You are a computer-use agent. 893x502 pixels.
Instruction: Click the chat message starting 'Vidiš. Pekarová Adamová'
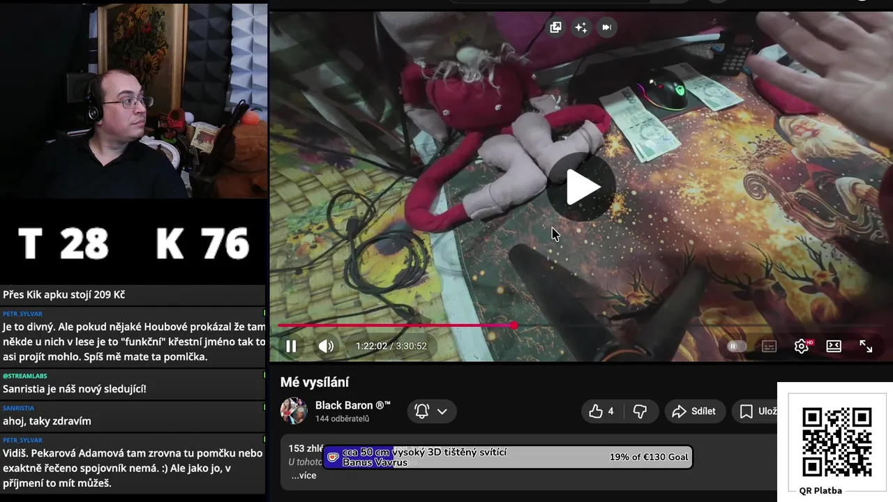(133, 468)
